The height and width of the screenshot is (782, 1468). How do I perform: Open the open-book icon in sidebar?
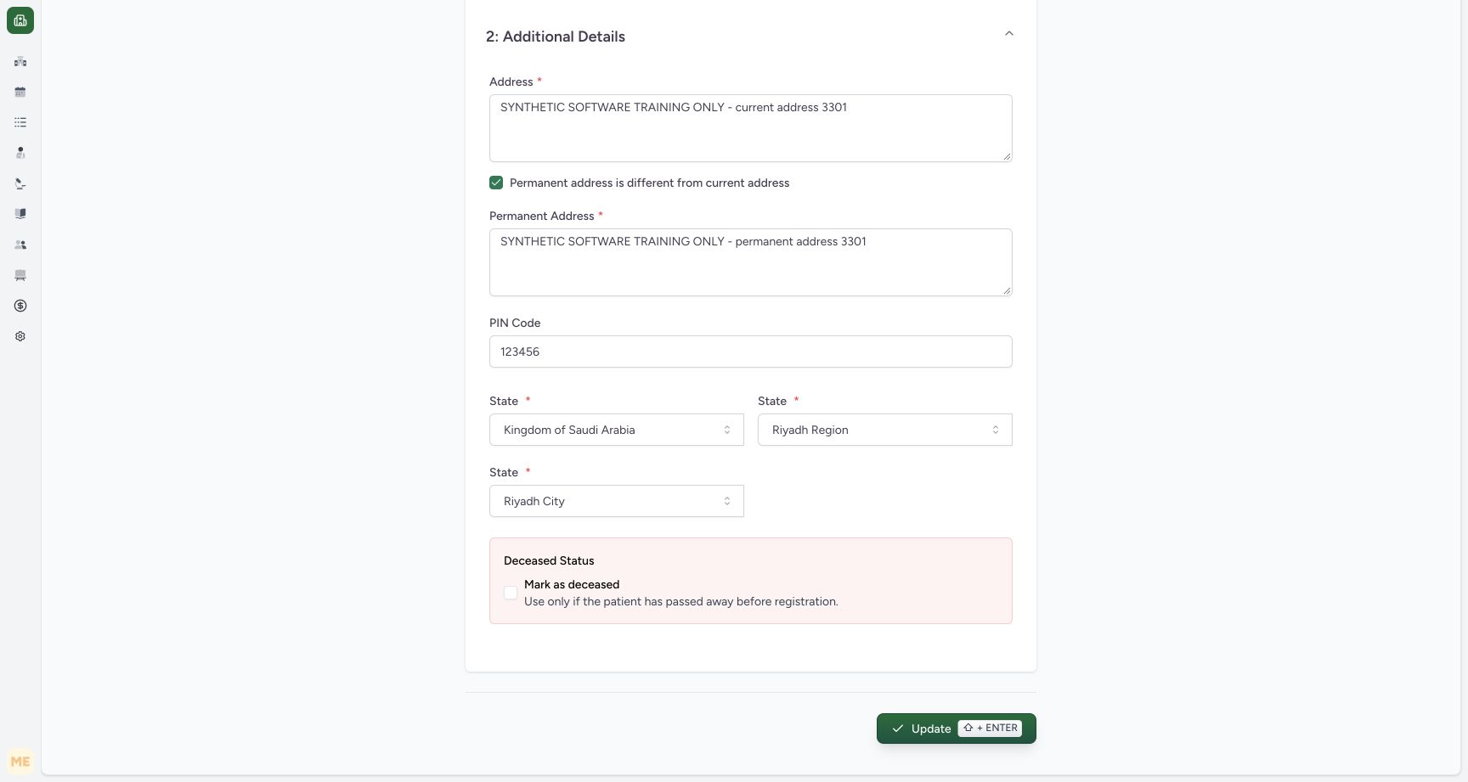pos(20,214)
